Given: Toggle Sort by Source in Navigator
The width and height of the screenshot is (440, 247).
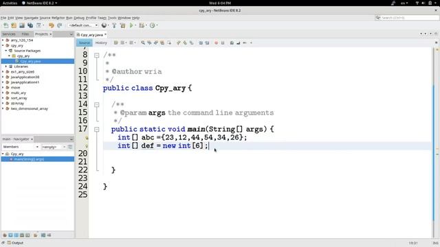Looking at the screenshot, I should 49,235.
